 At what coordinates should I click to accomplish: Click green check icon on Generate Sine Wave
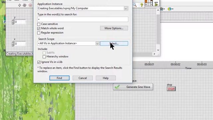tap(117, 87)
